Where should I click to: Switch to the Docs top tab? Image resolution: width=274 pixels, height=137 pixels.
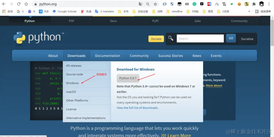tap(113, 21)
